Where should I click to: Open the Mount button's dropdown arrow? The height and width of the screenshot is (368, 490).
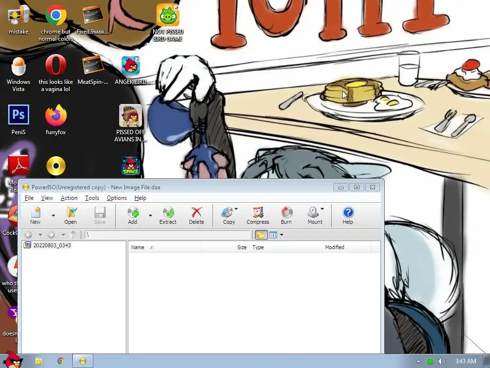point(322,209)
